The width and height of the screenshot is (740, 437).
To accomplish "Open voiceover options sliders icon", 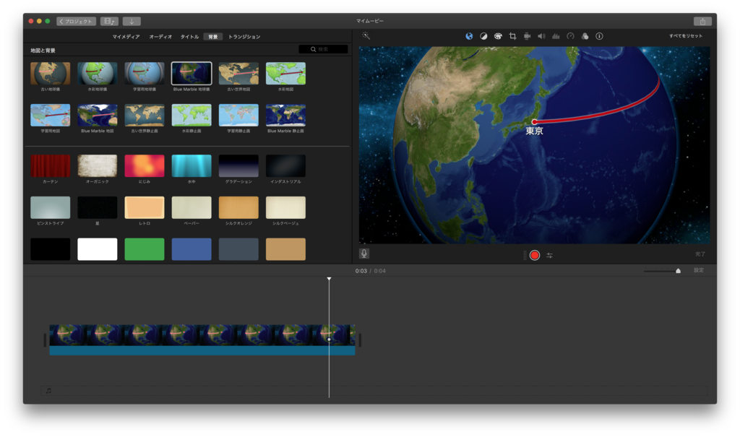I will tap(549, 255).
